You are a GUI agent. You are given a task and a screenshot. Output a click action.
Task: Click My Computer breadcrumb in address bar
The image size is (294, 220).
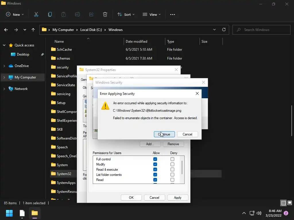(x=63, y=30)
